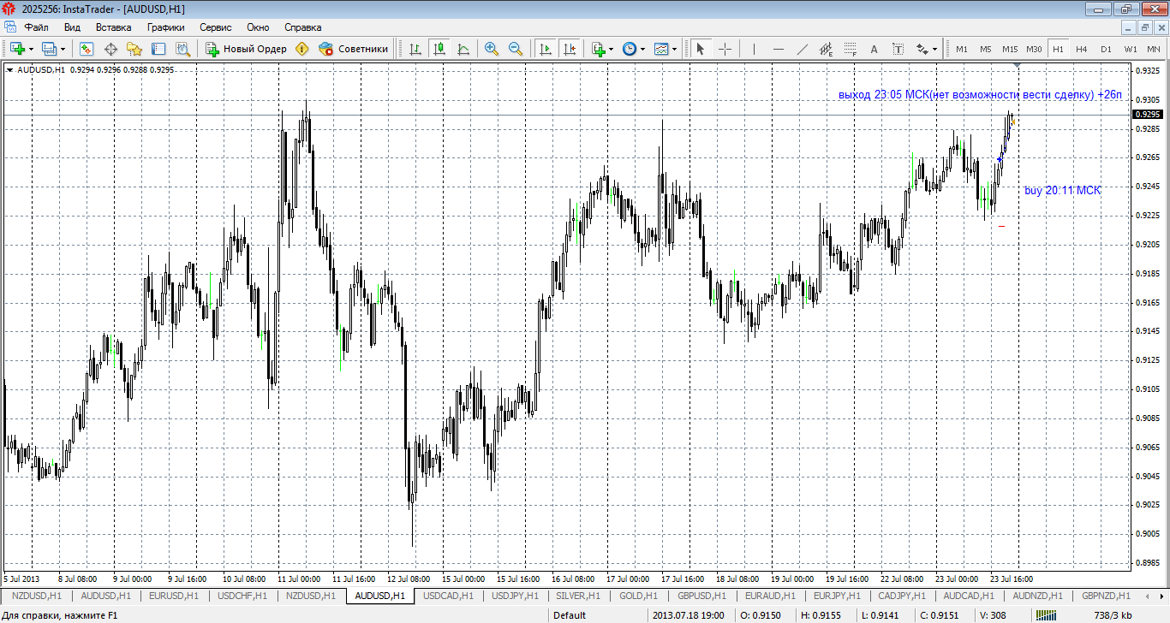Select the Text Label tool
The height and width of the screenshot is (623, 1170).
pyautogui.click(x=898, y=49)
